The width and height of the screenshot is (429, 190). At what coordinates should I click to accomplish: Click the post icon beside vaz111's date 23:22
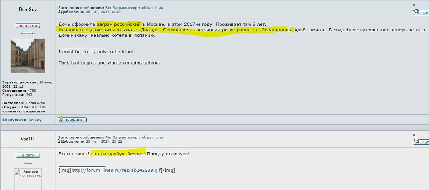tap(59, 142)
